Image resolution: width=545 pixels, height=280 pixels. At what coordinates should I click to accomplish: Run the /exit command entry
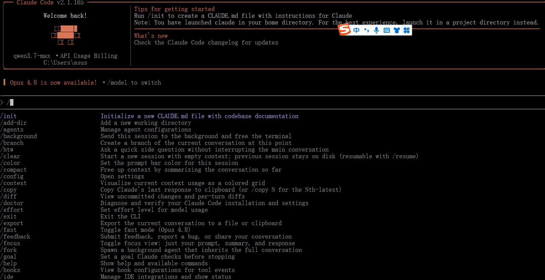[x=8, y=216]
